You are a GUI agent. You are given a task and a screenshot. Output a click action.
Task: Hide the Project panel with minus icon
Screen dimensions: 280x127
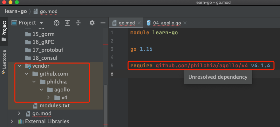click(103, 23)
